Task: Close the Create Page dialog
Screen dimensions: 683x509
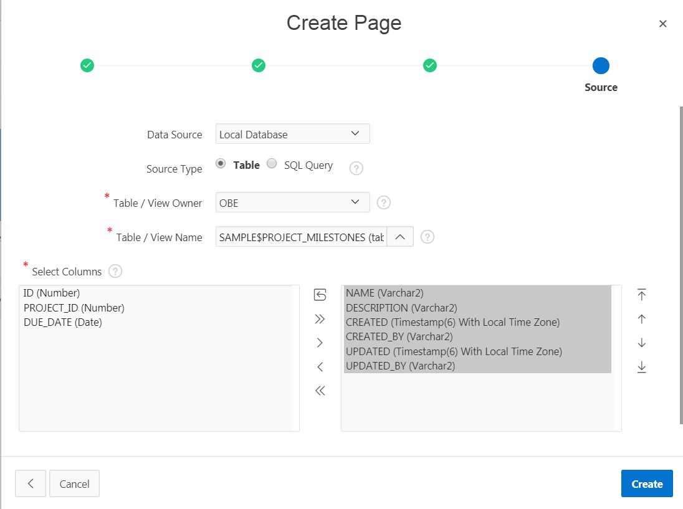Action: [662, 24]
